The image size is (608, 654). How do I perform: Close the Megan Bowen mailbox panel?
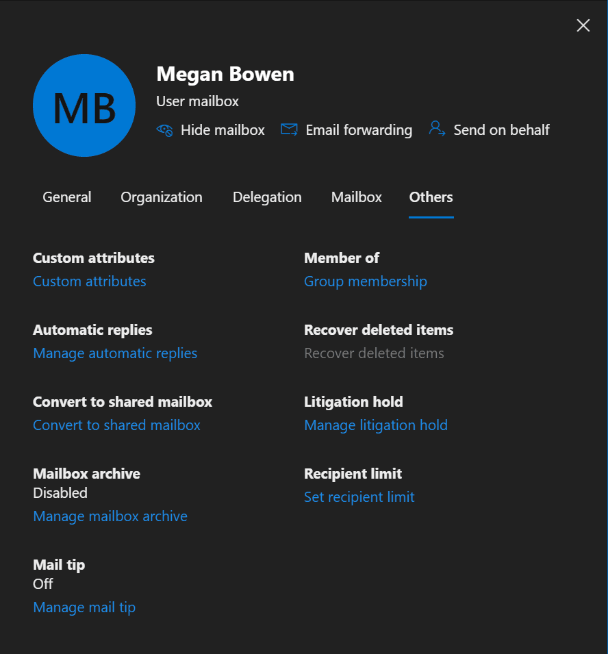[583, 25]
